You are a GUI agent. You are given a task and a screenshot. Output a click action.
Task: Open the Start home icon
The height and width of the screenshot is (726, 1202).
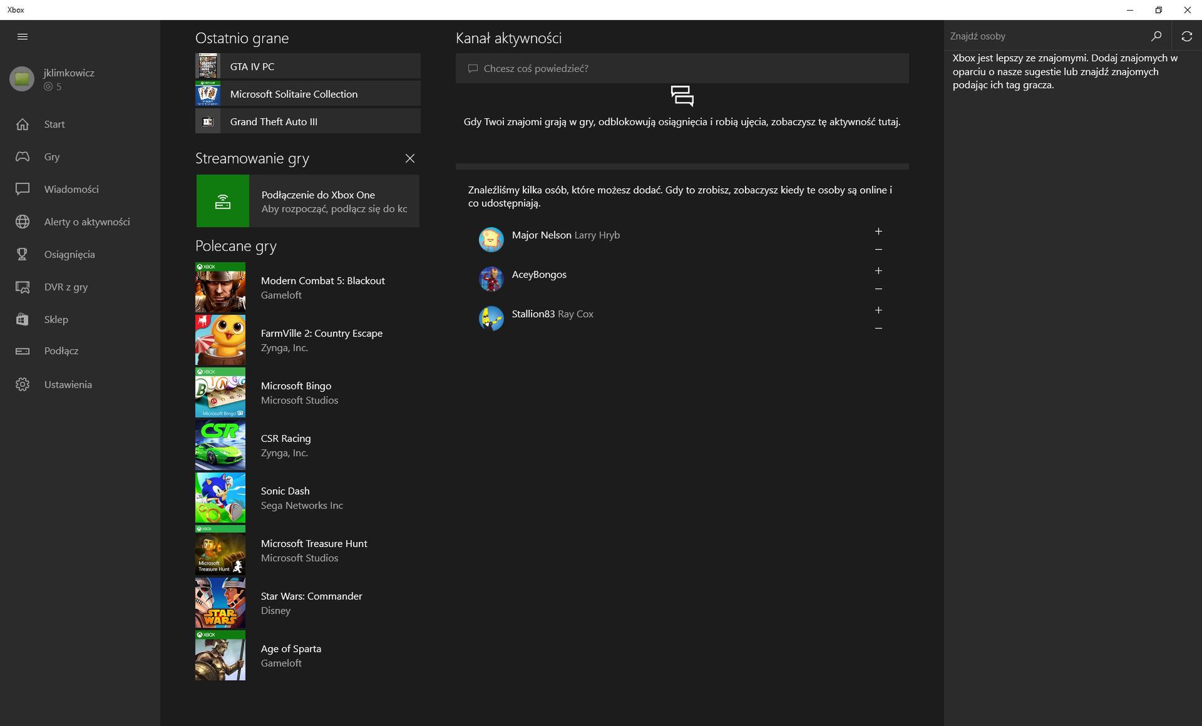coord(23,124)
